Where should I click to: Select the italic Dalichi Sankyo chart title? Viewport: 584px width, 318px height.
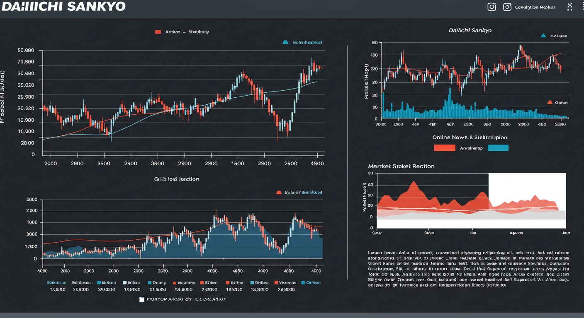click(470, 31)
